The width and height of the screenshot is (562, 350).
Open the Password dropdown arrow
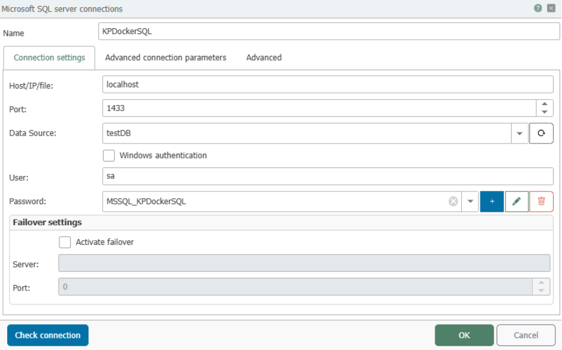click(470, 201)
